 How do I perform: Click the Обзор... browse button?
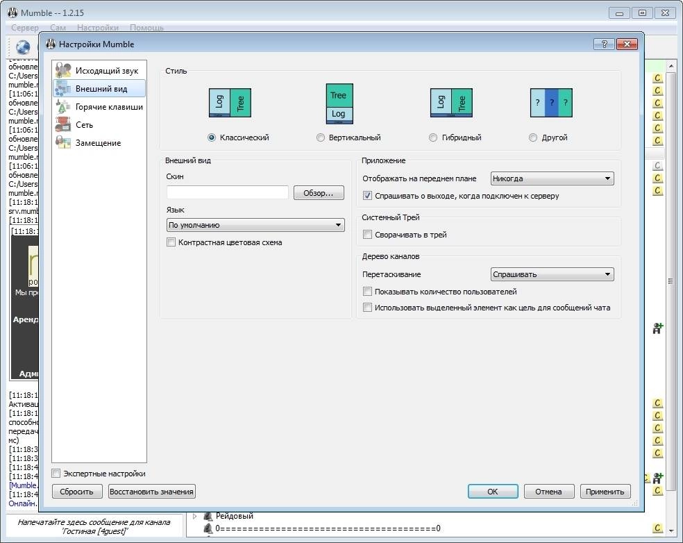[319, 192]
